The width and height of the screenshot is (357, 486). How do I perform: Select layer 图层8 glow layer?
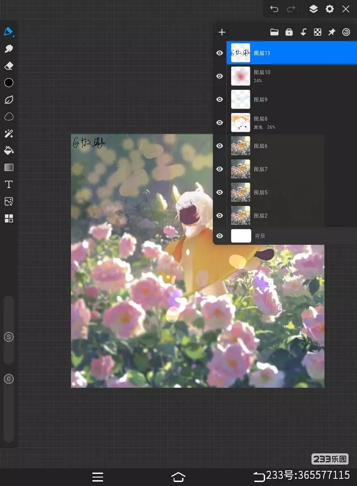point(277,122)
